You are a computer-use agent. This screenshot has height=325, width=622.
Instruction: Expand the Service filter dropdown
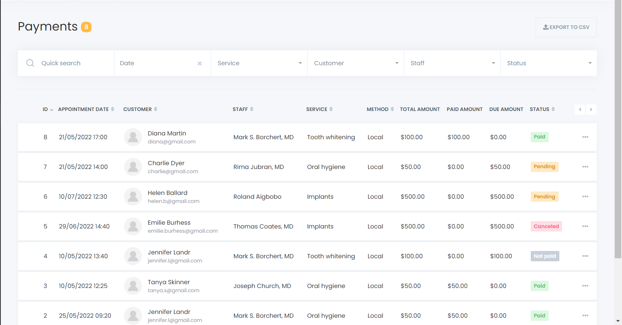259,63
